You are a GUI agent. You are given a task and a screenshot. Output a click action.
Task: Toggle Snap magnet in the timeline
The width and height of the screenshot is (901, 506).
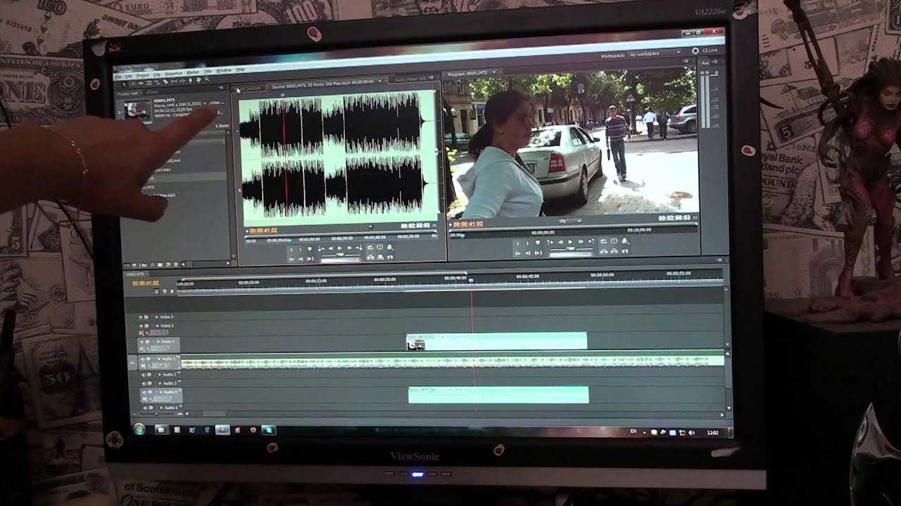156,292
